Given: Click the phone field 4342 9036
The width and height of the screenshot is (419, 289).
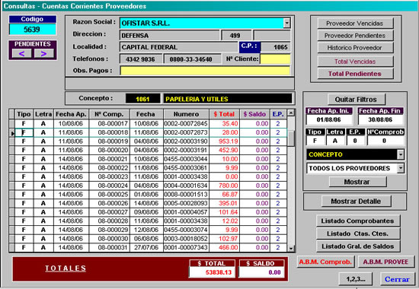Looking at the screenshot, I should pyautogui.click(x=141, y=59).
